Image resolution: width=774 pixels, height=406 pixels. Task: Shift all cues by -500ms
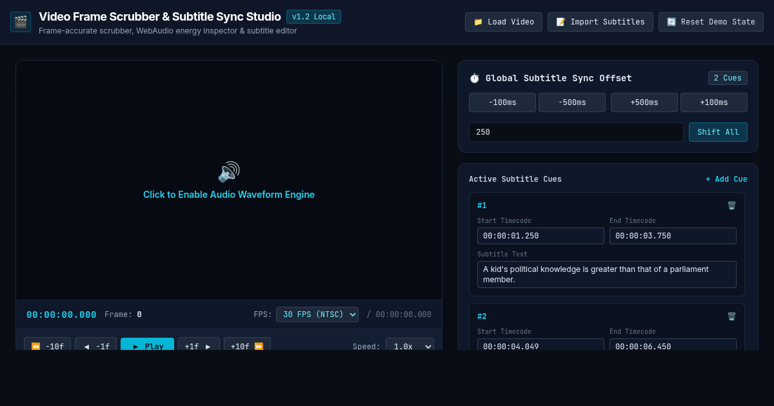[x=572, y=102]
